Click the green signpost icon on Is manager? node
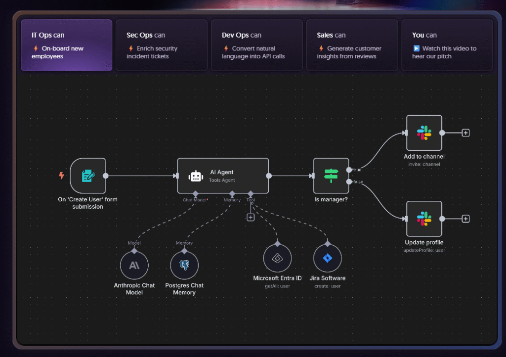Viewport: 506px width, 357px height. (331, 176)
